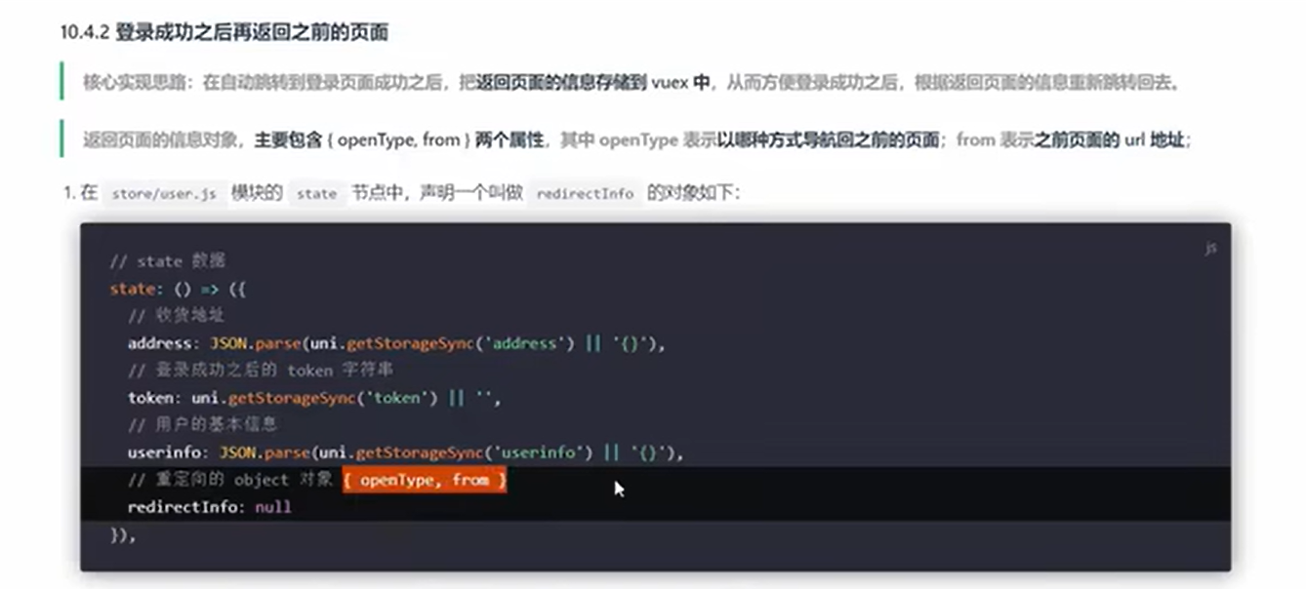This screenshot has width=1306, height=589.
Task: Select the redirectInfo inline code token
Action: [x=584, y=193]
